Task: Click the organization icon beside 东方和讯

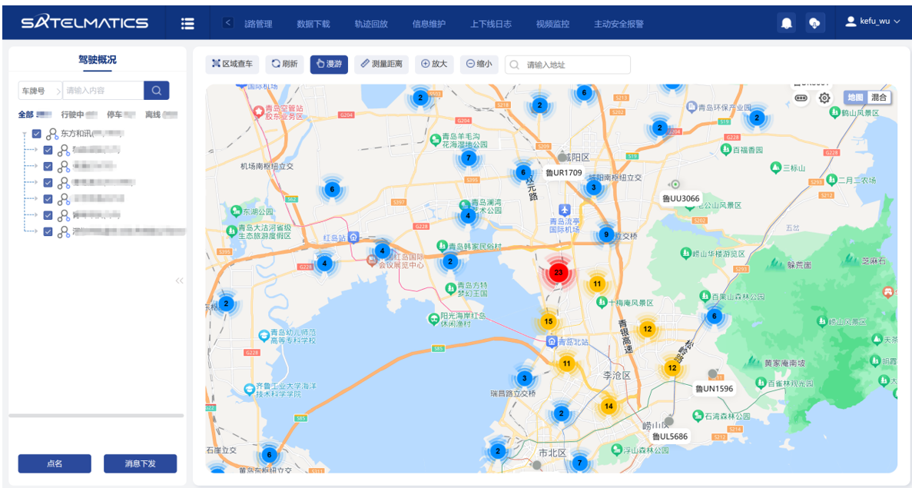Action: 51,134
